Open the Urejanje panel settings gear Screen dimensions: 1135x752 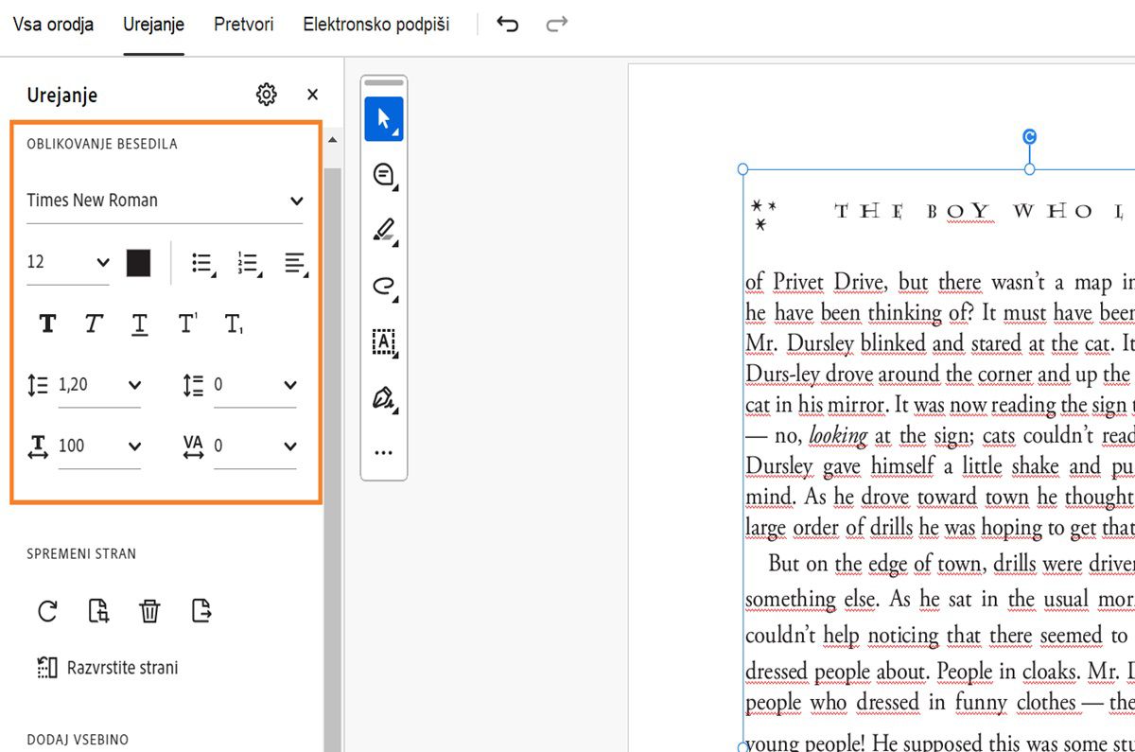(x=267, y=95)
